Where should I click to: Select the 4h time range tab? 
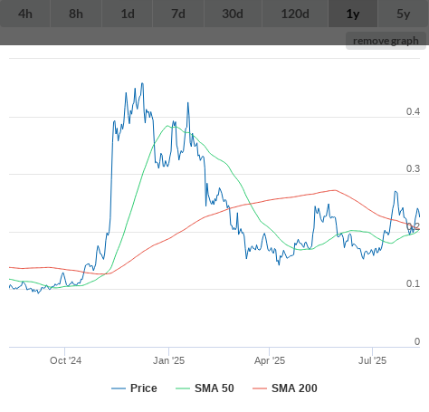pyautogui.click(x=25, y=14)
